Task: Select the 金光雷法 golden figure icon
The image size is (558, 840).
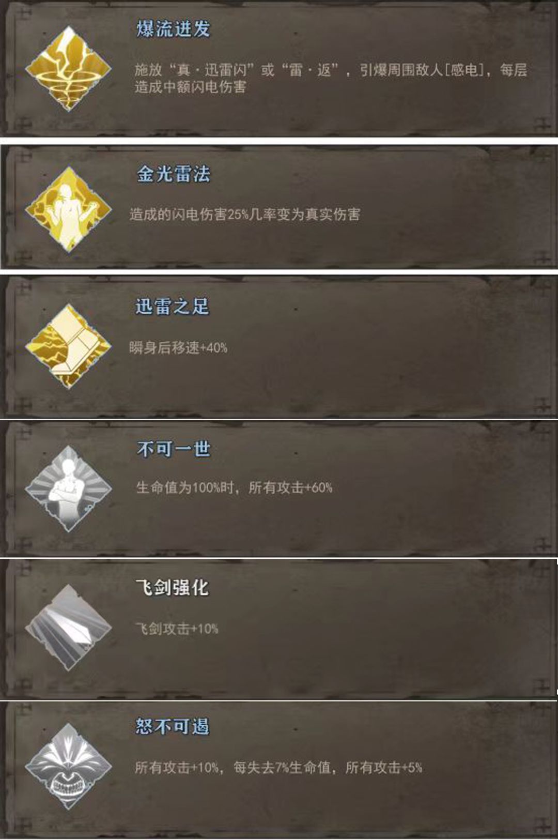Action: tap(68, 209)
